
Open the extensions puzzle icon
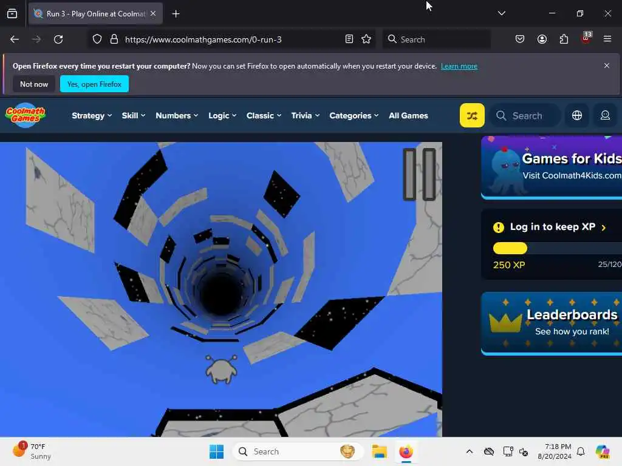coord(564,39)
